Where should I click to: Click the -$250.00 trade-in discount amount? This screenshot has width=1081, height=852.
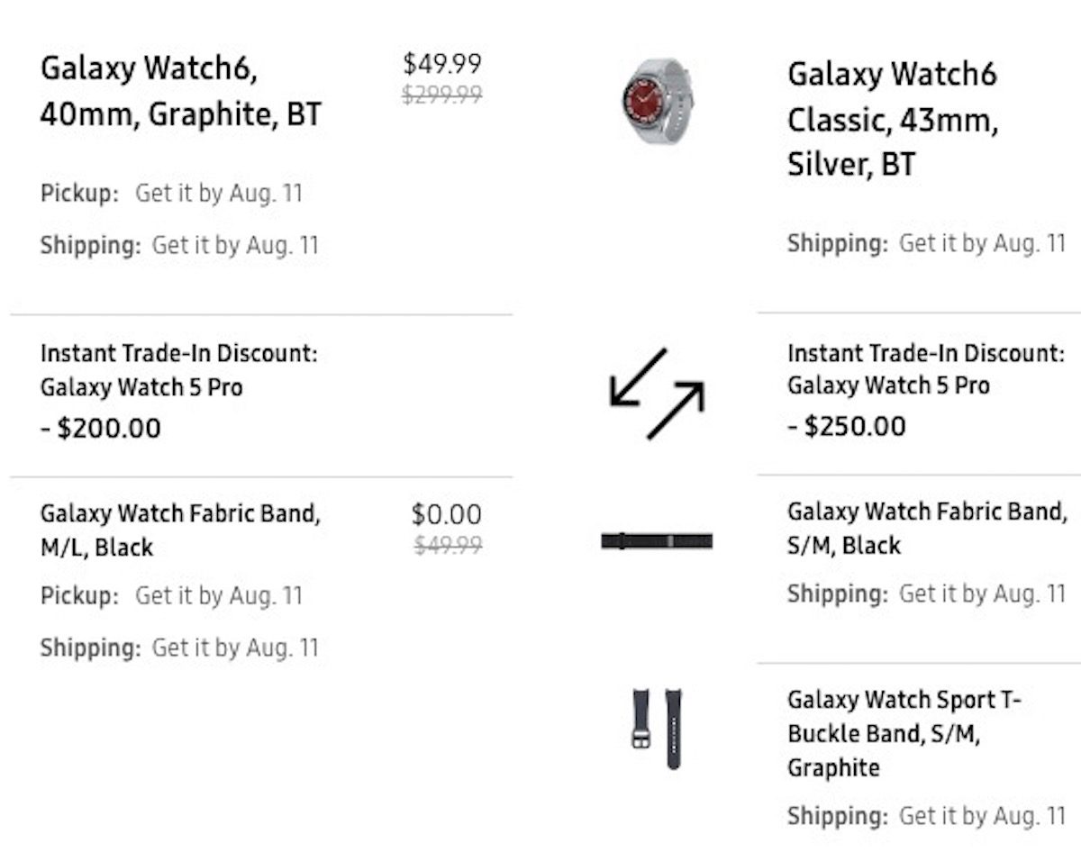pos(847,426)
